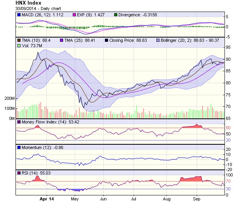The image size is (240, 207).
Task: Click the Momentum (12) legend swatch
Action: (x=19, y=147)
